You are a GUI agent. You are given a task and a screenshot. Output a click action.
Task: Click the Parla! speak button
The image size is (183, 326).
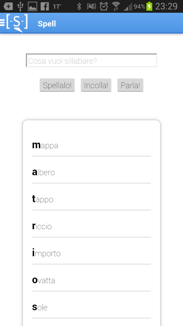pos(130,85)
